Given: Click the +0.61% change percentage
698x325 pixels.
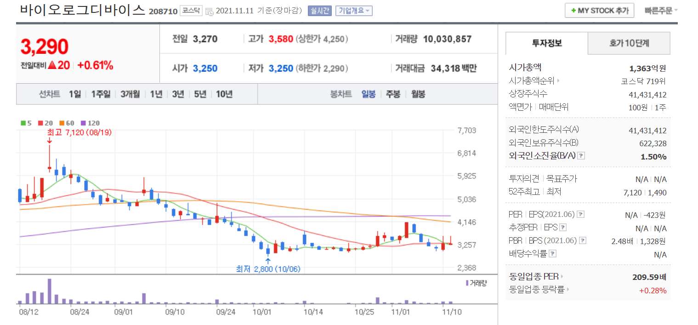Looking at the screenshot, I should click(x=95, y=65).
